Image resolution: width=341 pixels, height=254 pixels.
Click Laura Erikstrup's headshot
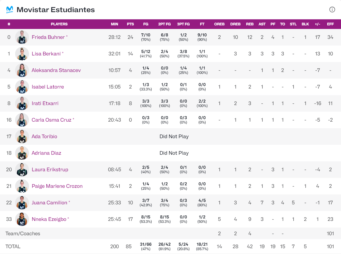point(22,170)
